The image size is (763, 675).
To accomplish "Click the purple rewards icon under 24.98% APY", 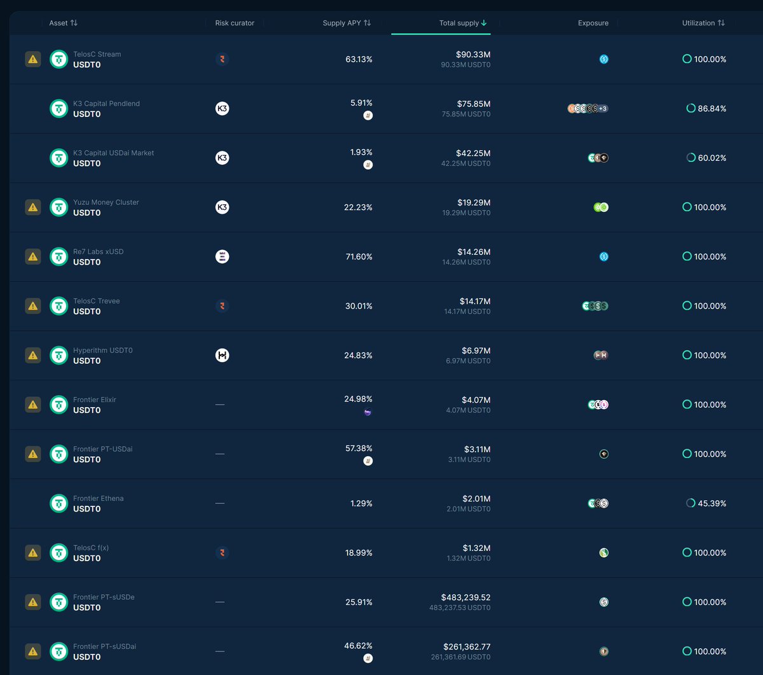I will tap(368, 412).
